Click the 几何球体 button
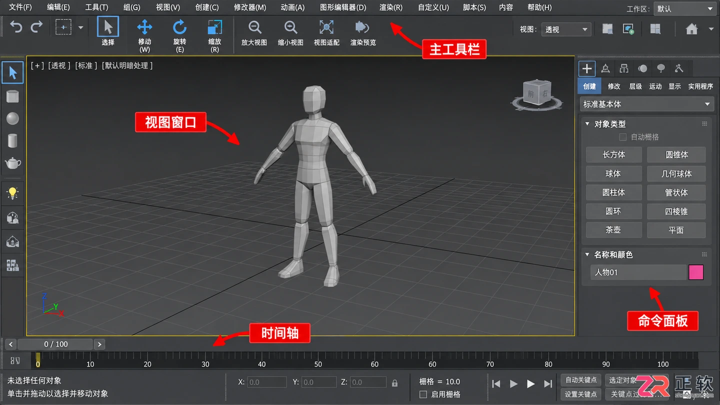 (676, 173)
